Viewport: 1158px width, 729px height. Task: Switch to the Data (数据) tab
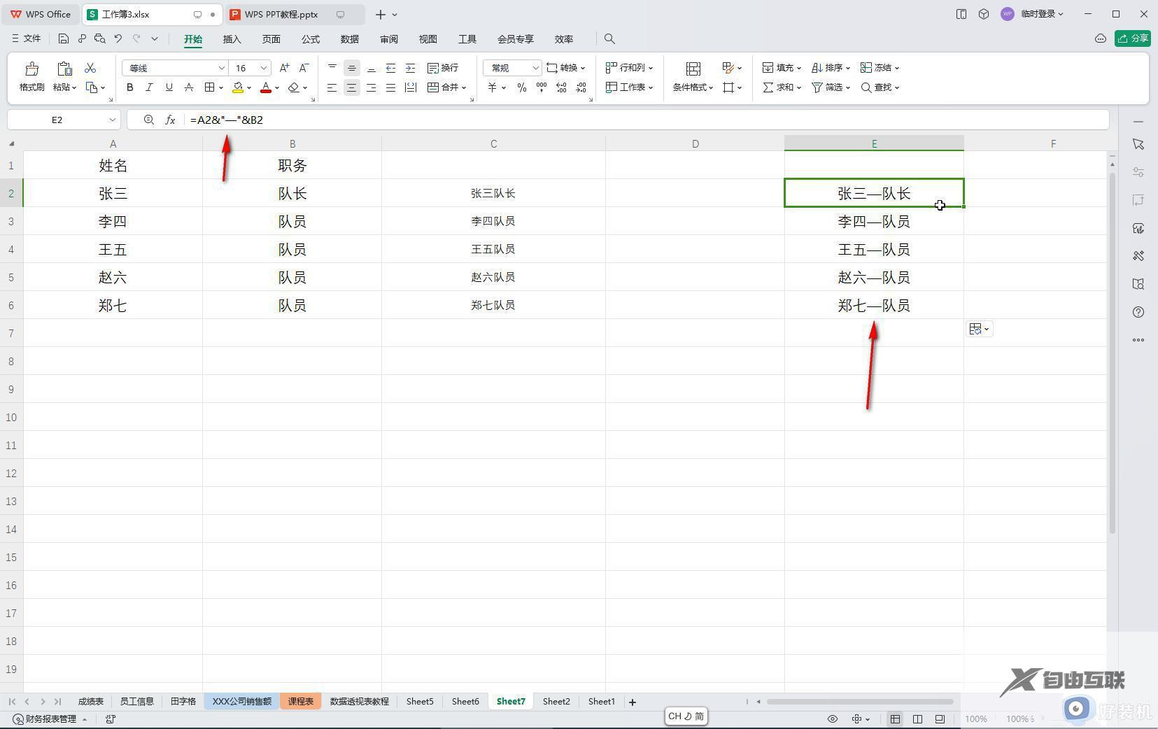click(350, 39)
